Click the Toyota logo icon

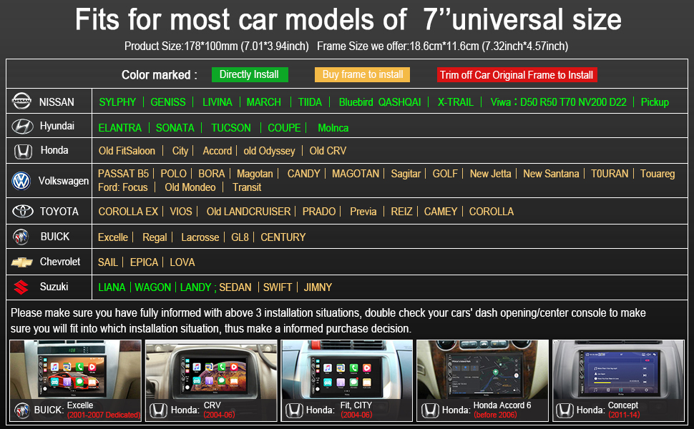pos(23,212)
